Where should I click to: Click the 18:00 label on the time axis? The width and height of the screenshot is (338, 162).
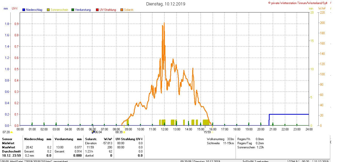click(237, 129)
